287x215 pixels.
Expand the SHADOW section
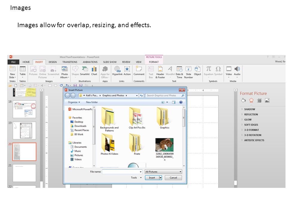242,109
